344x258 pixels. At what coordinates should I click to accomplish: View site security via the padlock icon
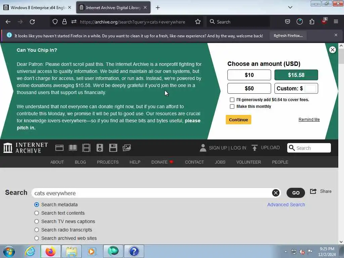point(64,22)
